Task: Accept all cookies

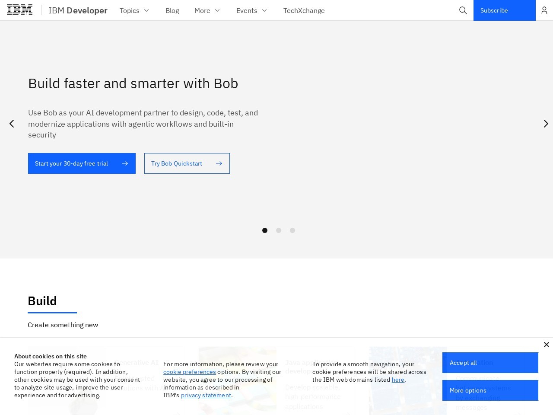Action: (490, 363)
